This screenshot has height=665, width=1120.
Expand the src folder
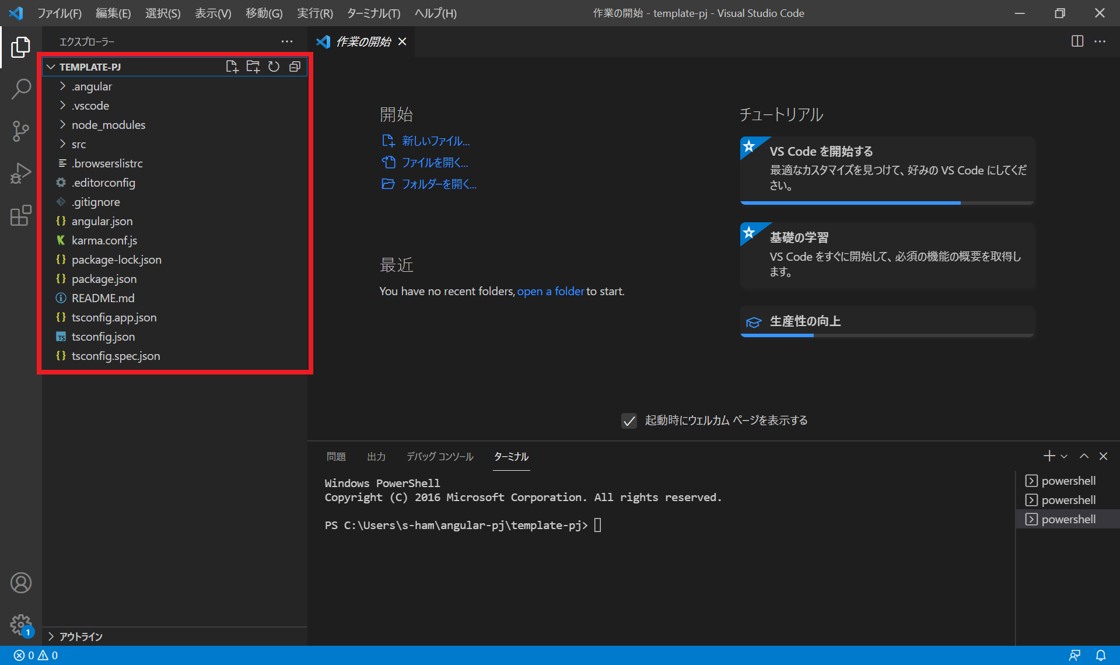coord(79,144)
